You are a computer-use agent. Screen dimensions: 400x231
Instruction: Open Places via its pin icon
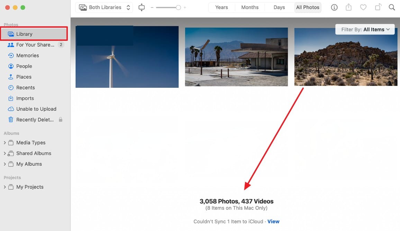(x=11, y=77)
